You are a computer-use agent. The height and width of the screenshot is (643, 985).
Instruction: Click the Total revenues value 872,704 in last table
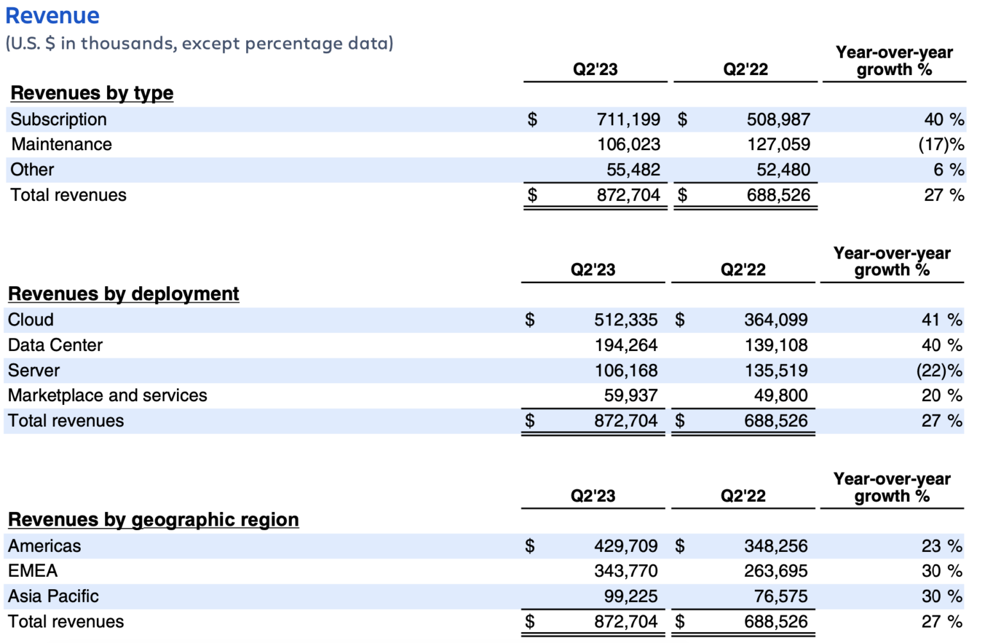click(625, 621)
